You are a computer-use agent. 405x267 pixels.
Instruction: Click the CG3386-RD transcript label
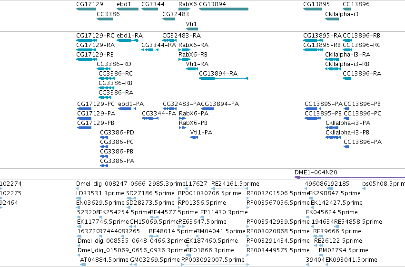point(114,64)
